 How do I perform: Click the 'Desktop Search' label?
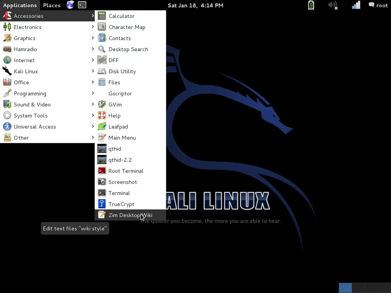tap(128, 49)
